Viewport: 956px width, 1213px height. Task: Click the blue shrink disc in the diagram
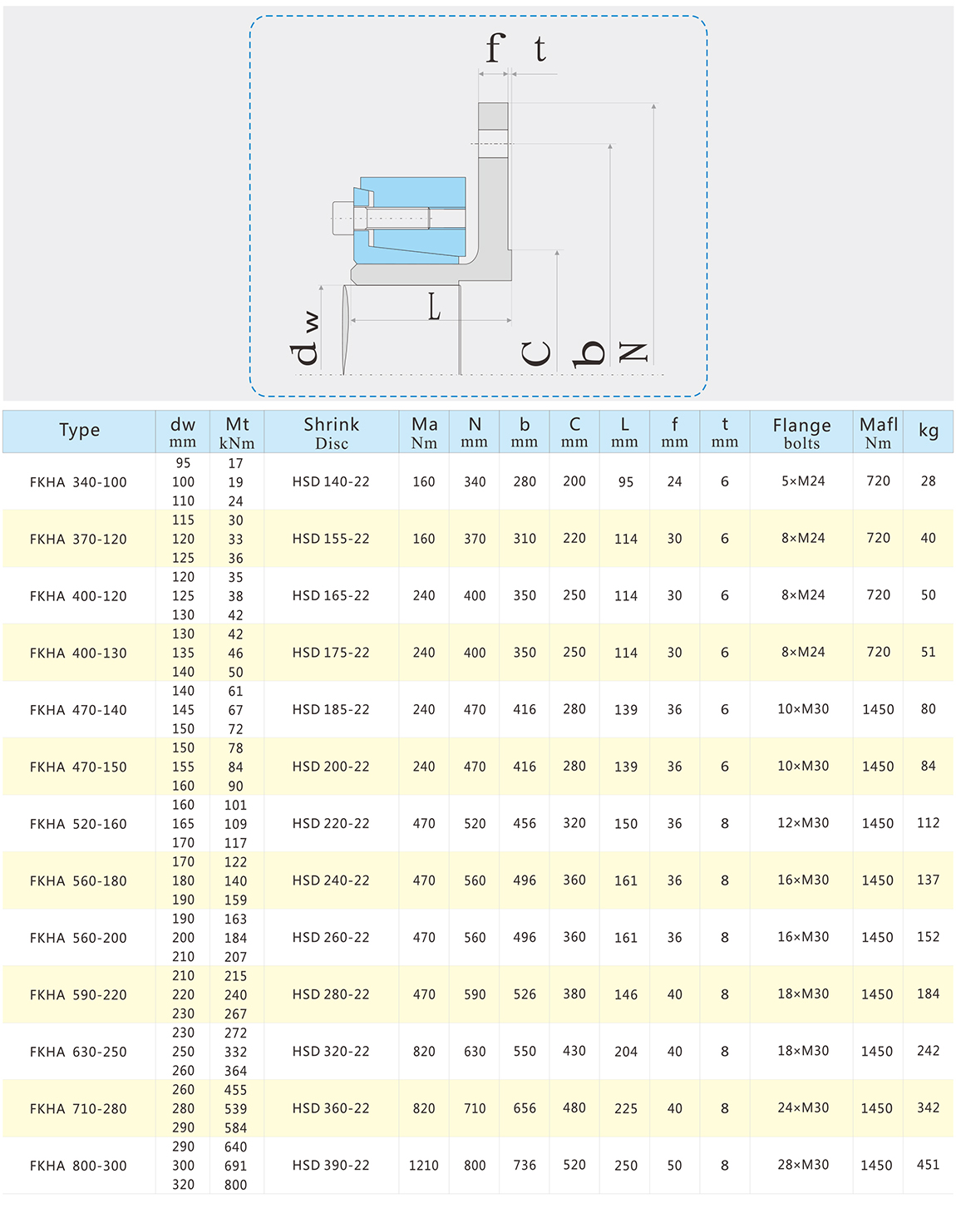[411, 193]
